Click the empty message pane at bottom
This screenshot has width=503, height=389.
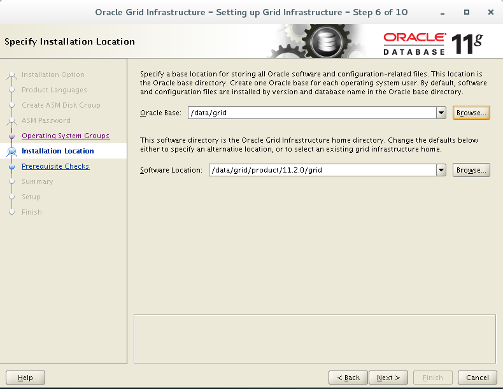(x=315, y=339)
